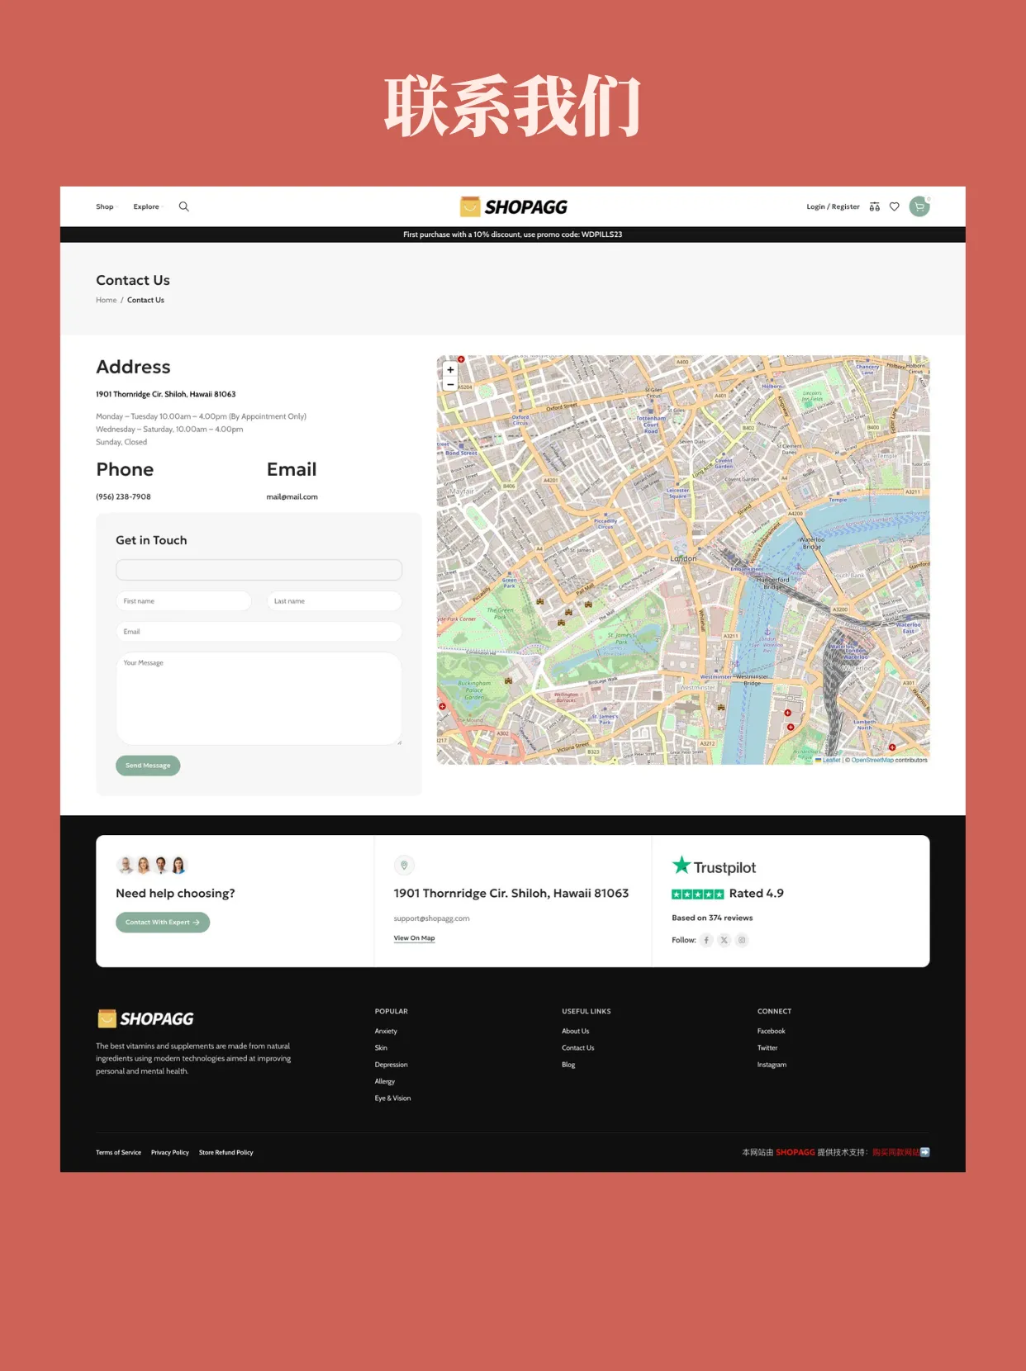The height and width of the screenshot is (1371, 1026).
Task: Click the Your Message textarea
Action: [259, 699]
